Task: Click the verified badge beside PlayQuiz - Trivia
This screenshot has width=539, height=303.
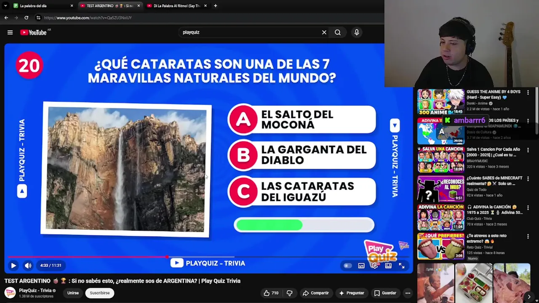Action: point(54,290)
